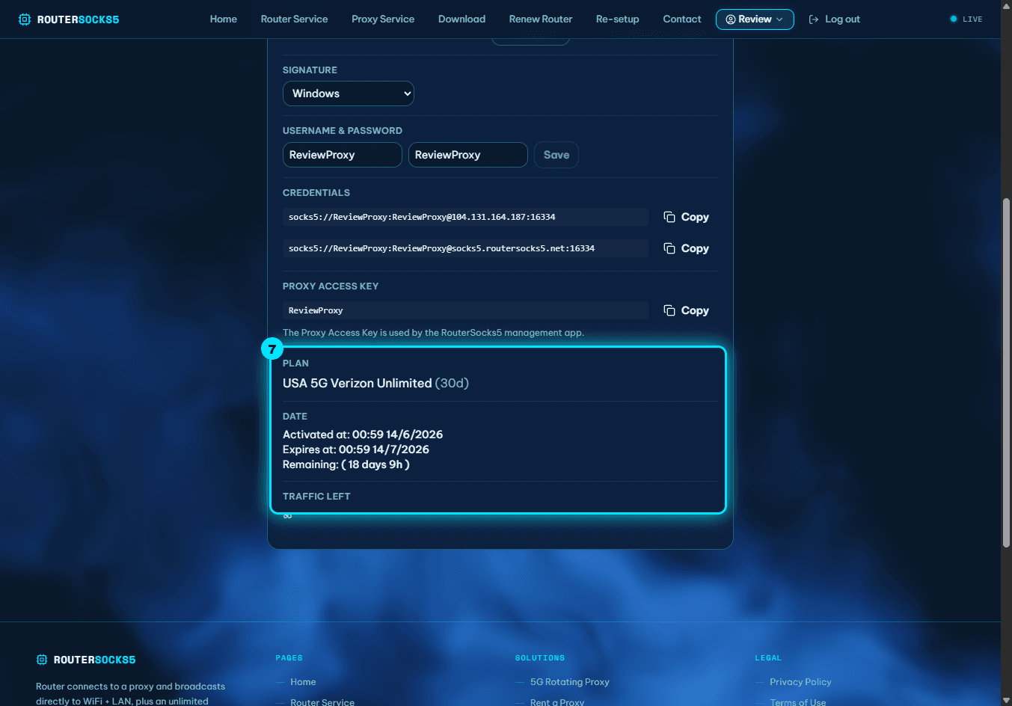1012x706 pixels.
Task: Expand the Review account menu
Action: pyautogui.click(x=755, y=19)
